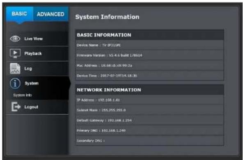243x160 pixels.
Task: Select the Primary DNS row
Action: tap(149, 130)
